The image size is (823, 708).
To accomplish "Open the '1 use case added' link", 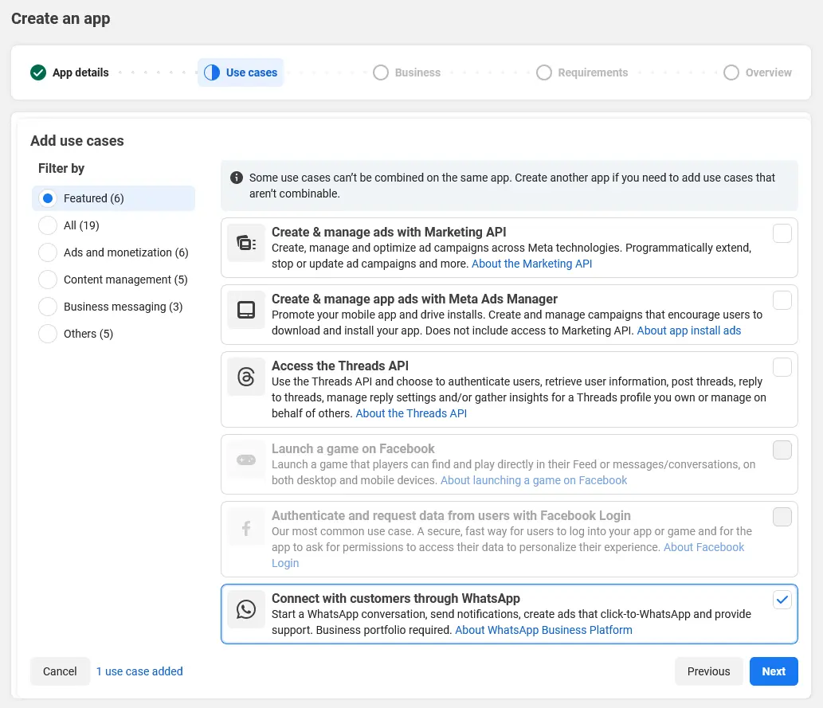I will pyautogui.click(x=139, y=671).
